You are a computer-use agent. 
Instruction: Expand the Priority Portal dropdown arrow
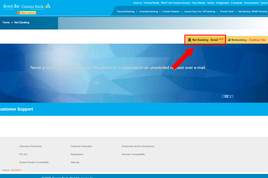[235, 12]
